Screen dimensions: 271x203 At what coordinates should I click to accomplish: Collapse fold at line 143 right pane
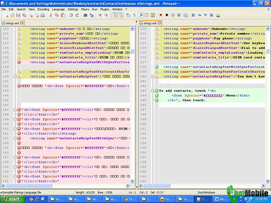tap(153, 91)
